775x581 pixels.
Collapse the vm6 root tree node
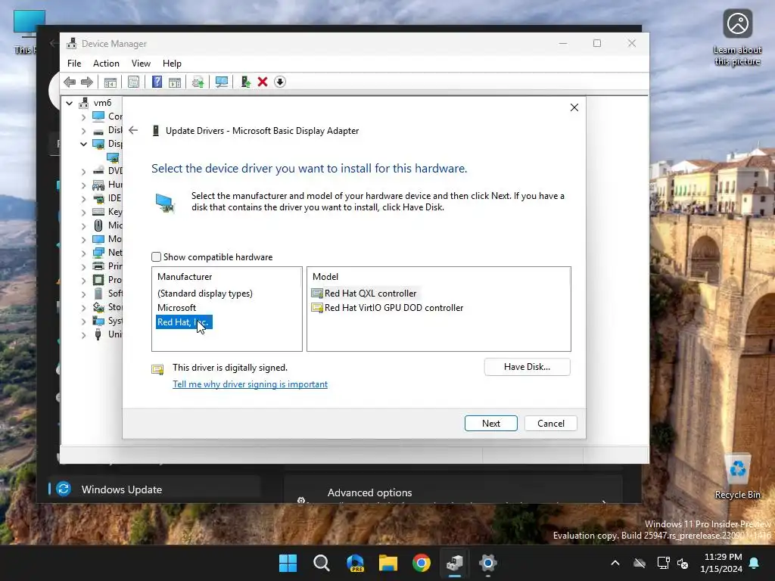click(x=70, y=103)
